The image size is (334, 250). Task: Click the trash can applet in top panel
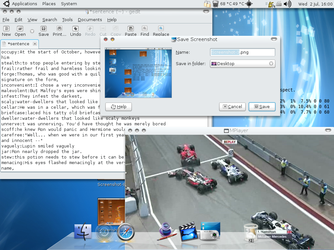pos(216,4)
